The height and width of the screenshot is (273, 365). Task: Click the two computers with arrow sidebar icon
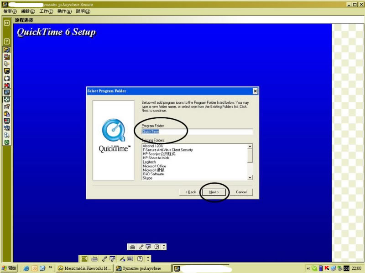[7, 128]
